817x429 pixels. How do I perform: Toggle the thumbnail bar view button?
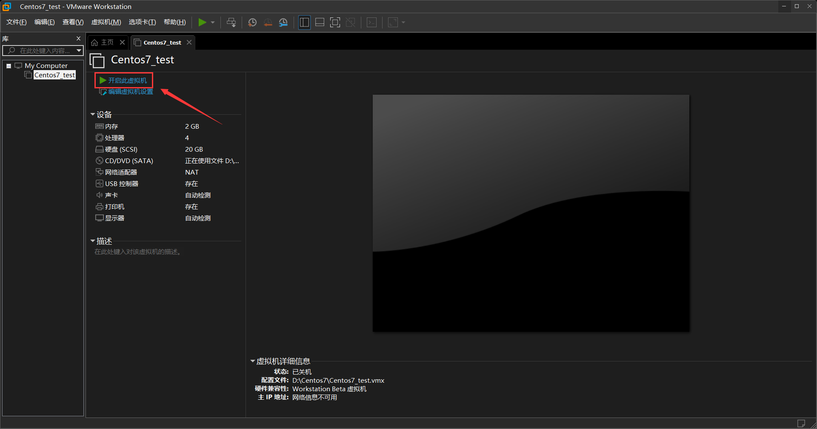(320, 23)
